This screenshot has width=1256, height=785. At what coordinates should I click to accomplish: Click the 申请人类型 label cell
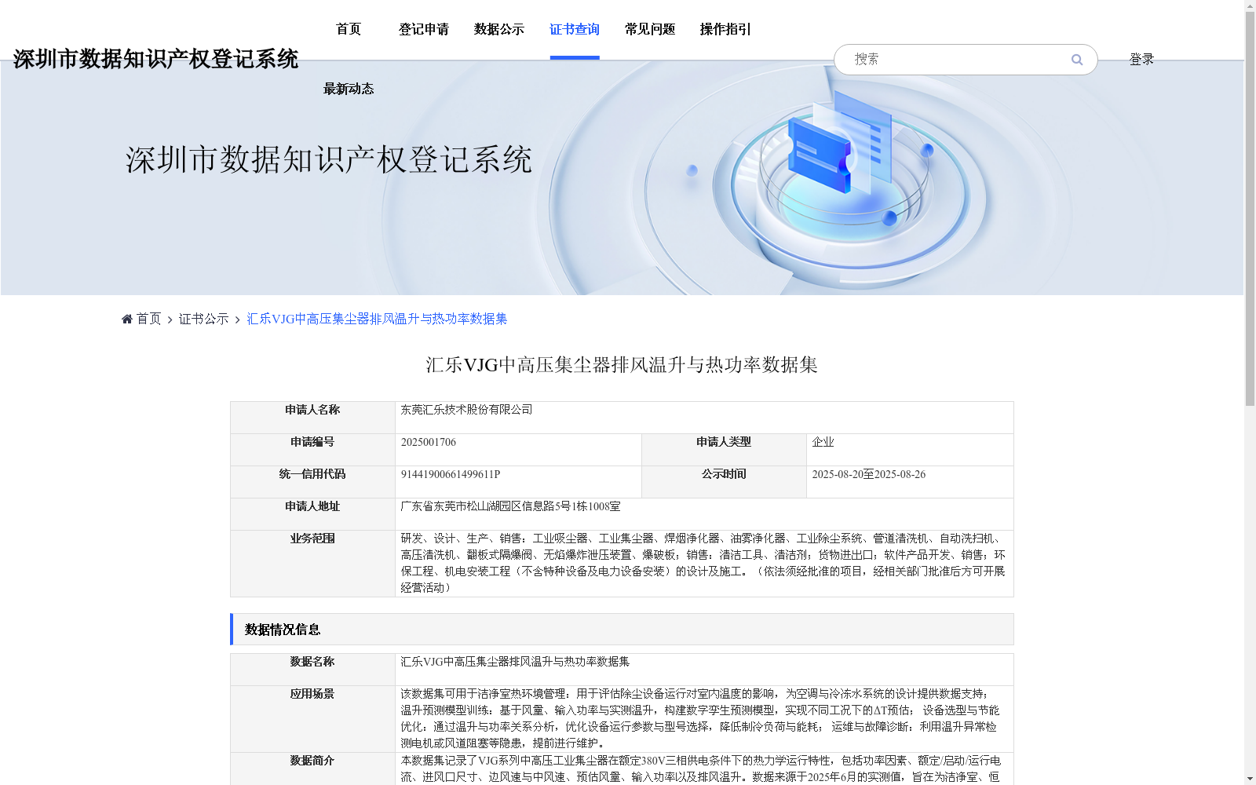[724, 450]
